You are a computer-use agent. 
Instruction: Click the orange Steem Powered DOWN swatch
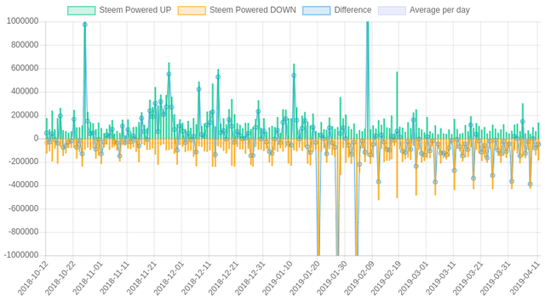pyautogui.click(x=192, y=10)
